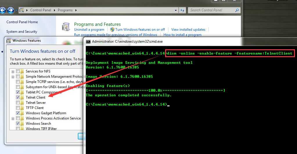297x154 pixels.
Task: Click the Forward navigation arrow in Control Panel
Action: point(11,10)
